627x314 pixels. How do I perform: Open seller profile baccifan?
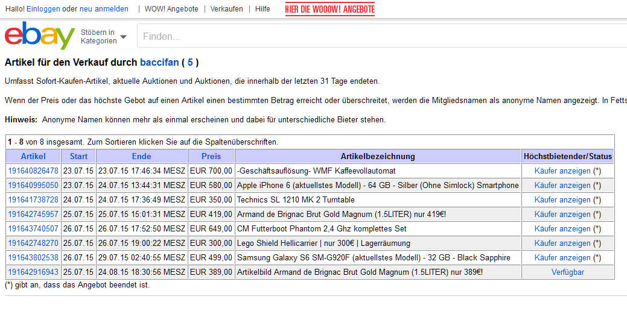click(x=159, y=62)
